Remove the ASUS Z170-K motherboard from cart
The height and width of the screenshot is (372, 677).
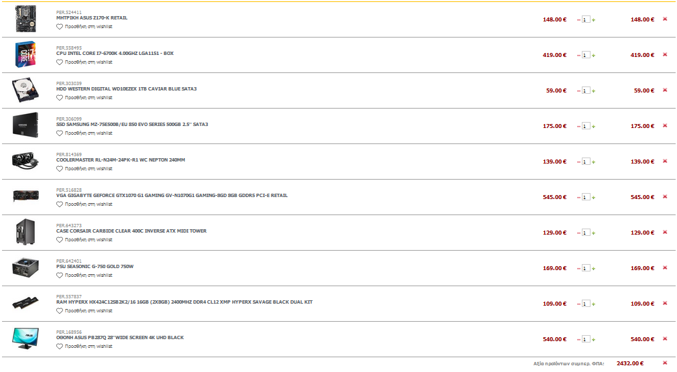click(665, 19)
